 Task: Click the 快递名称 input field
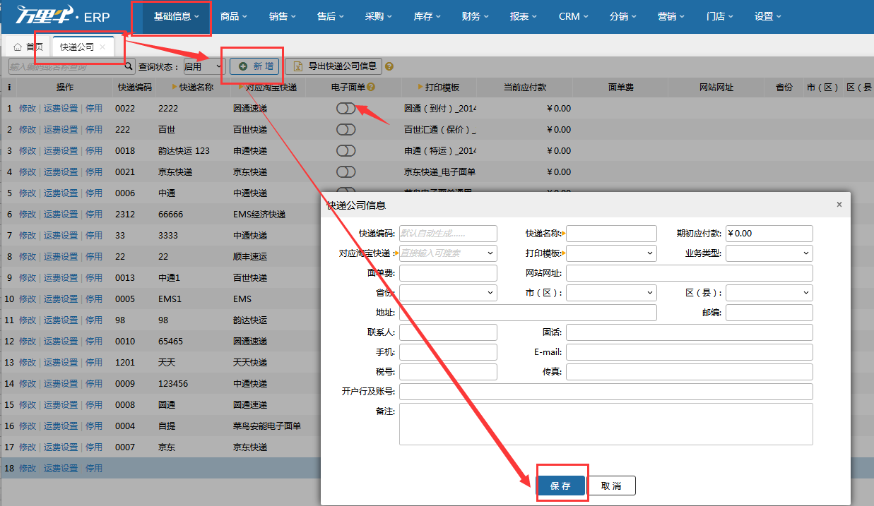coord(611,233)
